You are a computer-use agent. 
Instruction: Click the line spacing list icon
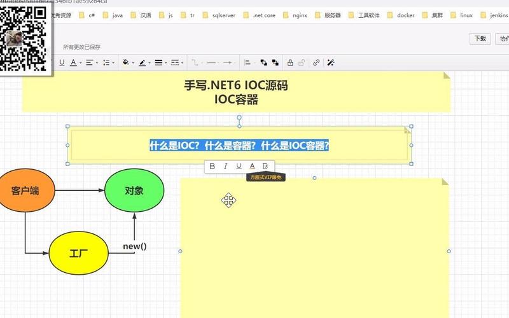(106, 62)
